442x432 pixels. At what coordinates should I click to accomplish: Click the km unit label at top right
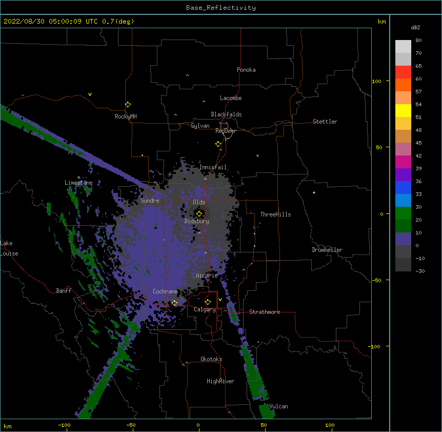[x=381, y=22]
